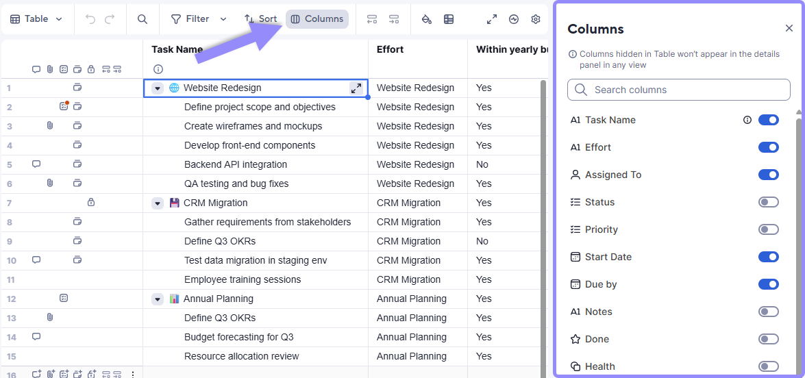805x378 pixels.
Task: Open the attachment paperclip on row 3
Action: pyautogui.click(x=50, y=126)
